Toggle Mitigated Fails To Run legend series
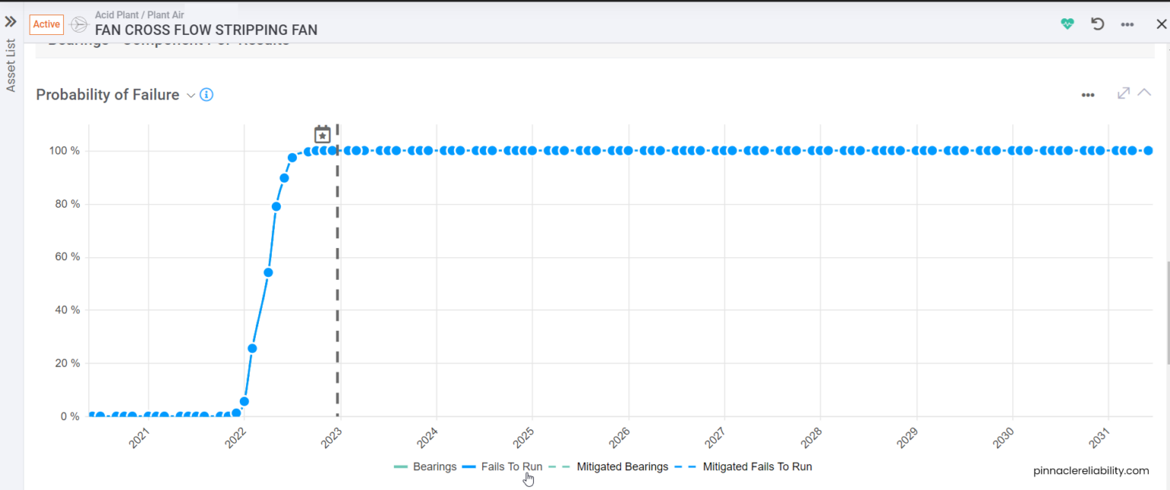This screenshot has height=490, width=1170. (743, 466)
